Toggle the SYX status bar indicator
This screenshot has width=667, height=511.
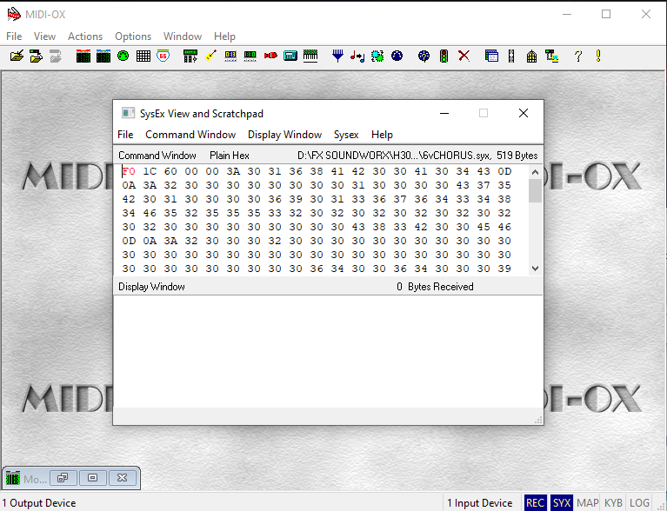[x=562, y=503]
